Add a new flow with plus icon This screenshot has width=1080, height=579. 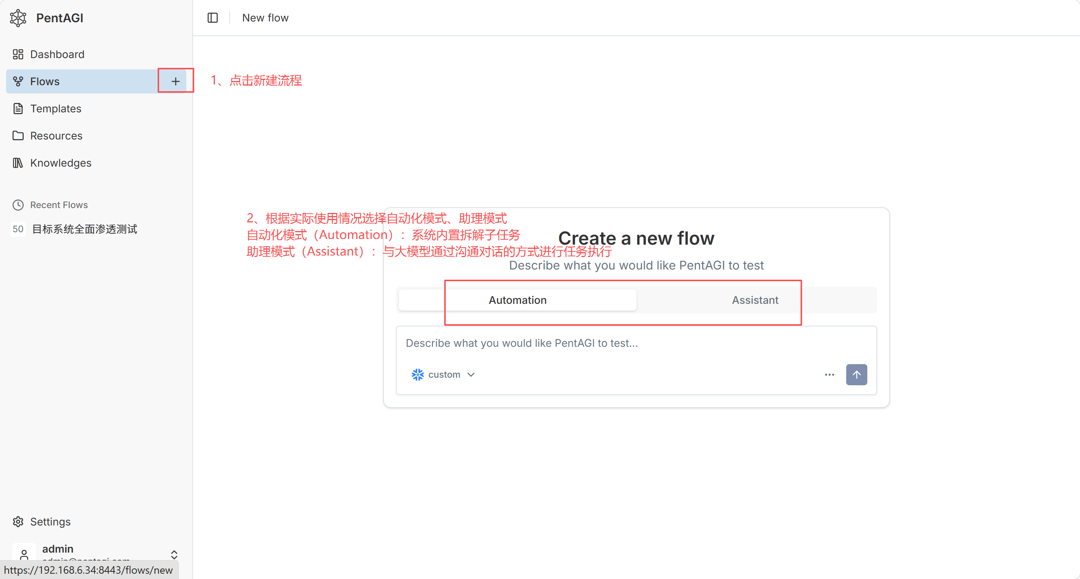point(176,81)
